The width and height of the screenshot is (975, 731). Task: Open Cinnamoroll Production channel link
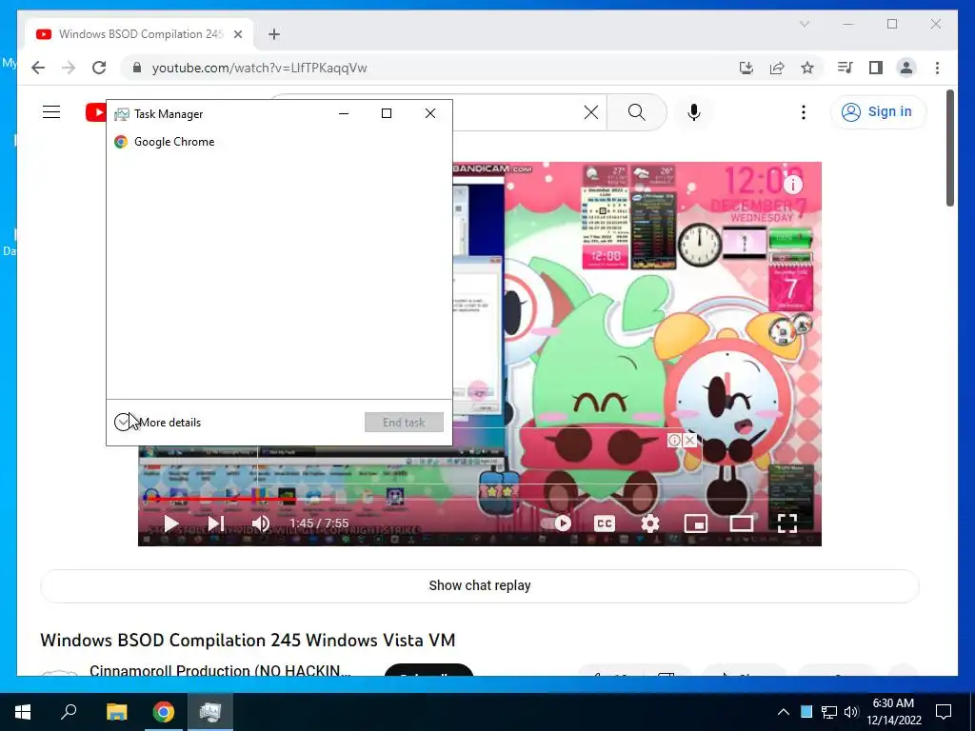point(220,671)
